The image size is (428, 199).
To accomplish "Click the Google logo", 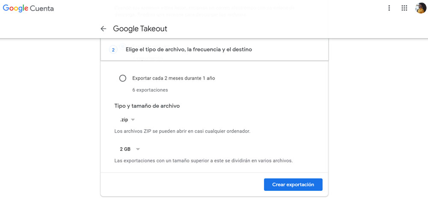I will pos(15,8).
